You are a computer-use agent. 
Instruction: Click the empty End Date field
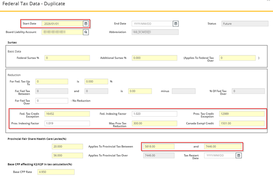152,24
